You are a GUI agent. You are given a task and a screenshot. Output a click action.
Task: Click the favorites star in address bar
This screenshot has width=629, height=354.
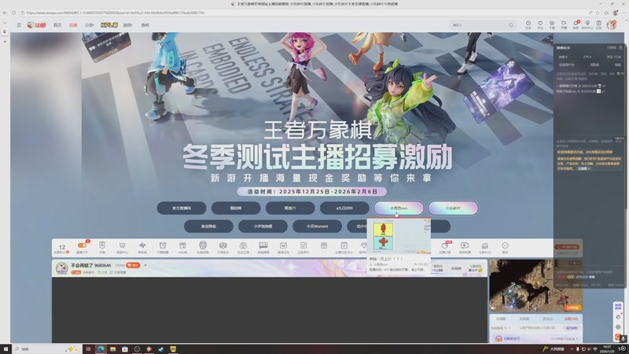pos(598,13)
